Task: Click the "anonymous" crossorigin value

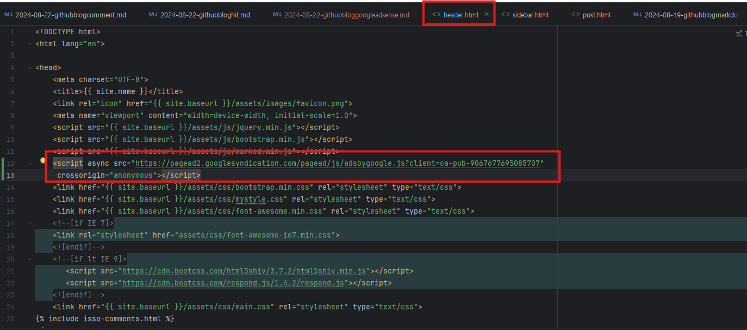Action: [133, 175]
